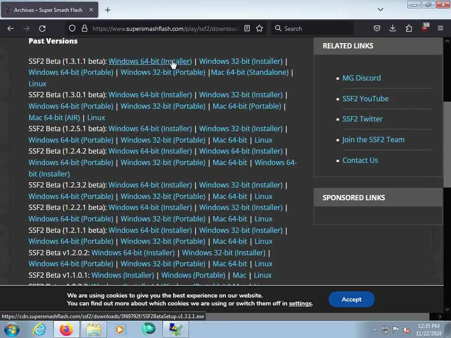Open media player taskbar icon

click(121, 329)
